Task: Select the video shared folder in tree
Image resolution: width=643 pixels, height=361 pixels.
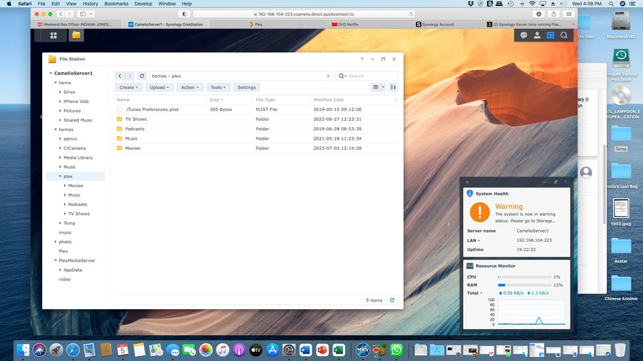Action: point(65,279)
